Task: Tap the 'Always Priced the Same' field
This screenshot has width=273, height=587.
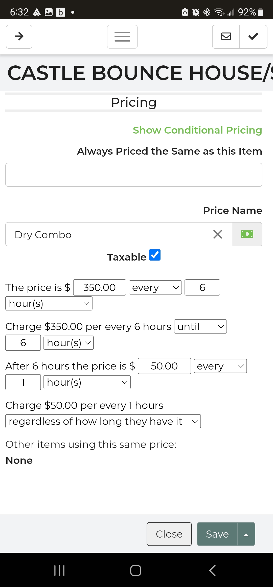Action: point(134,175)
